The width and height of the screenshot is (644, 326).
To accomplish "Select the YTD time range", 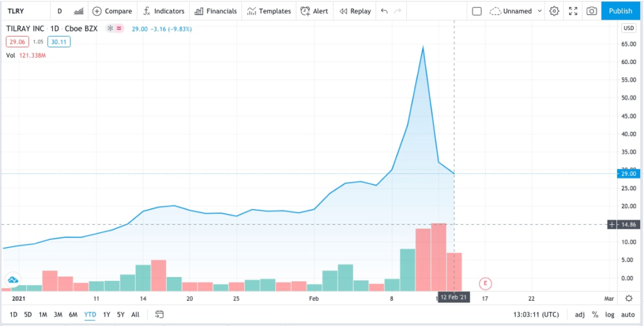I will point(90,315).
